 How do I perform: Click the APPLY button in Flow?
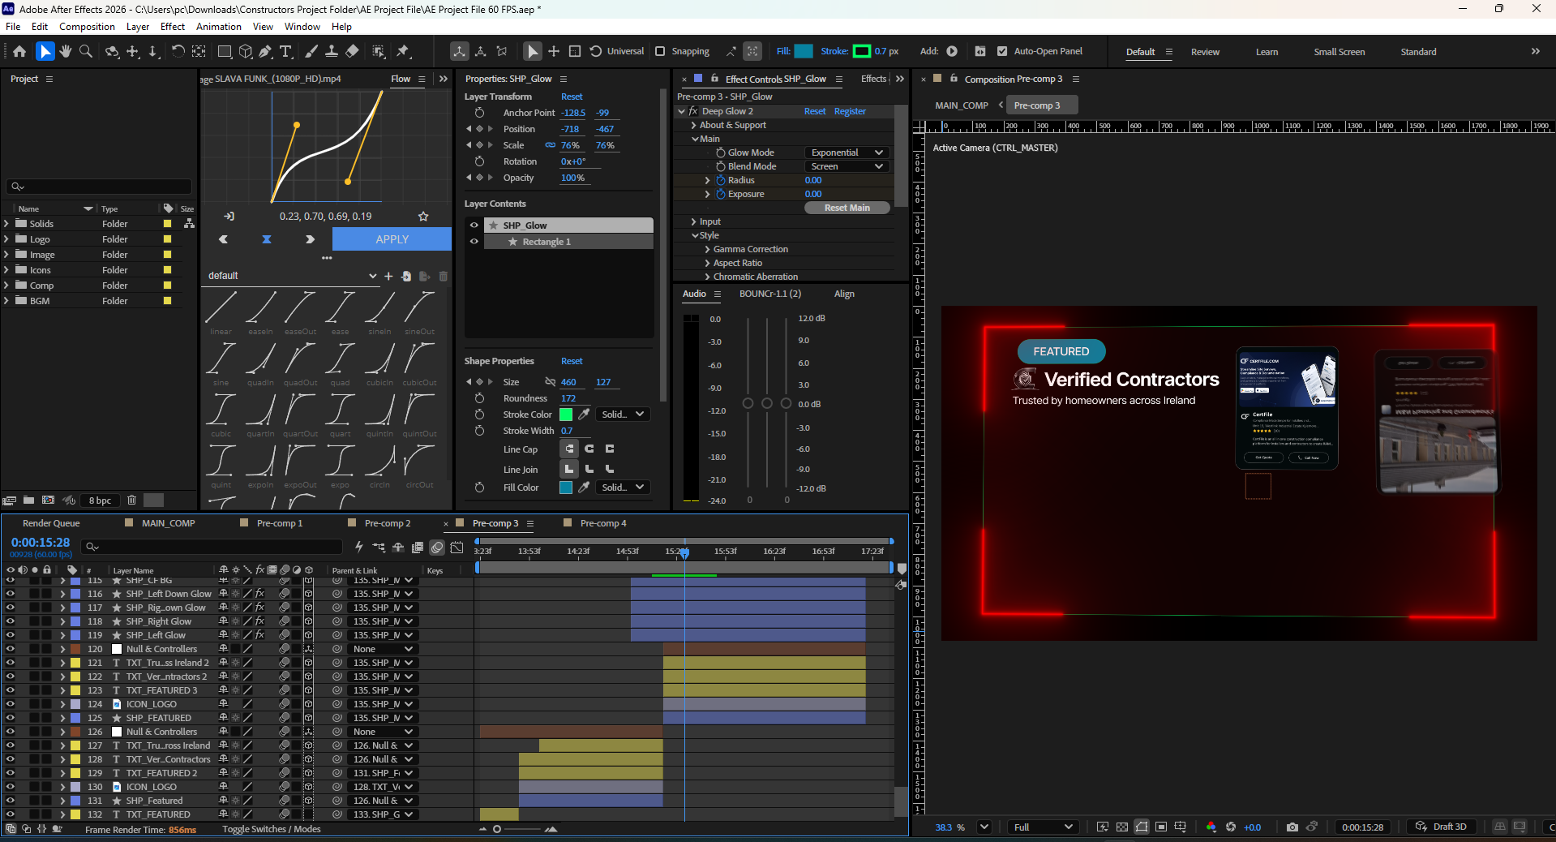tap(392, 239)
